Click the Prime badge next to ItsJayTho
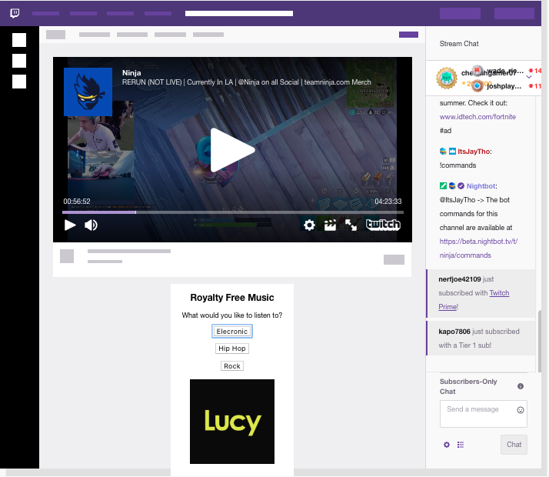The width and height of the screenshot is (549, 477). 452,152
